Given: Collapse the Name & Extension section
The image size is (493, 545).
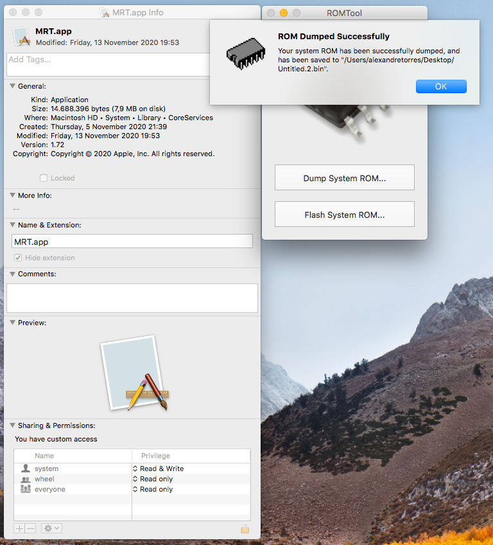Looking at the screenshot, I should 12,224.
